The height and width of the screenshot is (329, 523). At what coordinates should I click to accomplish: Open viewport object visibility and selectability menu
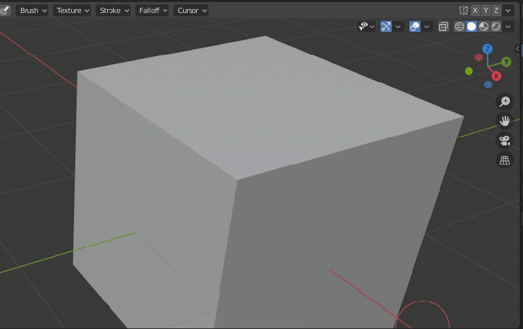pyautogui.click(x=366, y=27)
